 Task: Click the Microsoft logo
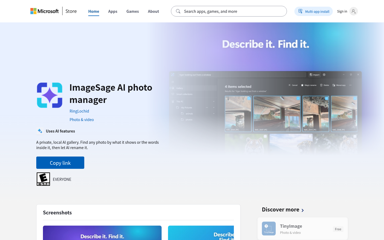pos(45,11)
